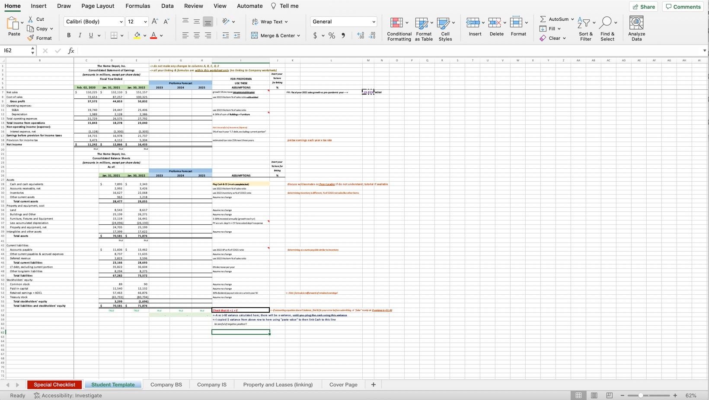The height and width of the screenshot is (400, 709).
Task: Expand the Fill dropdown arrow
Action: point(559,29)
